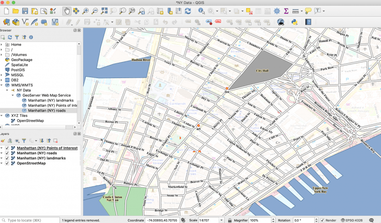The image size is (381, 223).
Task: Open the MetaSearch globe with binoculars icon
Action: [x=281, y=22]
